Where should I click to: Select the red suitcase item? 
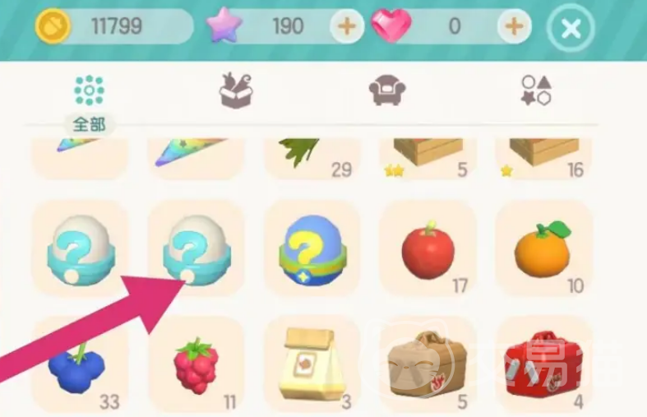pyautogui.click(x=544, y=365)
